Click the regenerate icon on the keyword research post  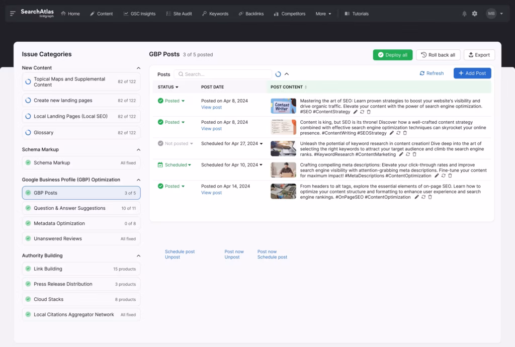[407, 154]
